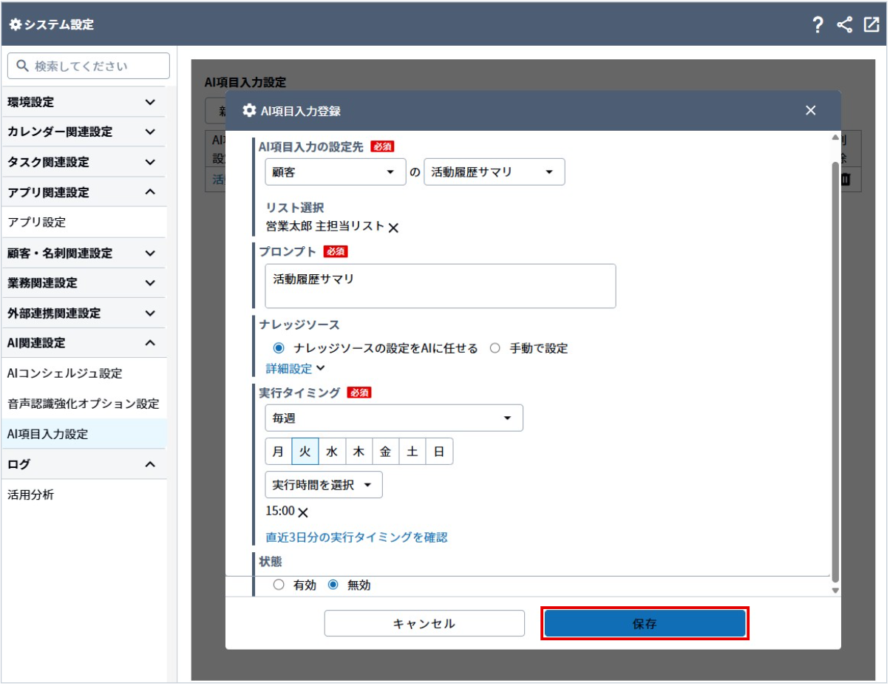Collapse AI関連設定 section
This screenshot has width=890, height=686.
click(x=84, y=343)
